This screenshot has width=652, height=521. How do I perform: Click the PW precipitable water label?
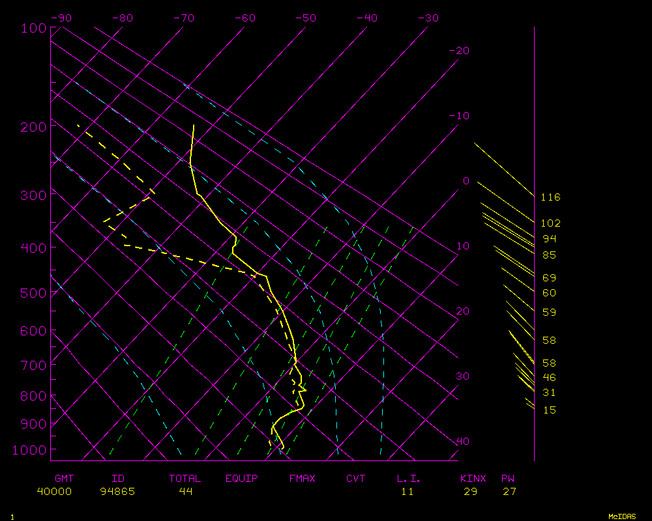click(x=508, y=479)
